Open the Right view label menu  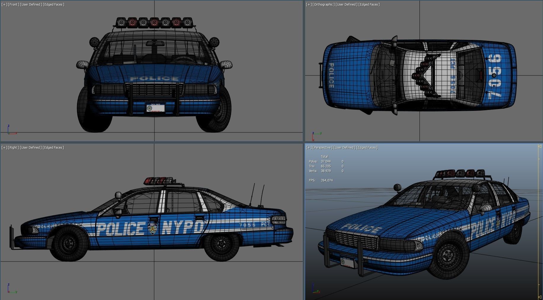point(13,147)
